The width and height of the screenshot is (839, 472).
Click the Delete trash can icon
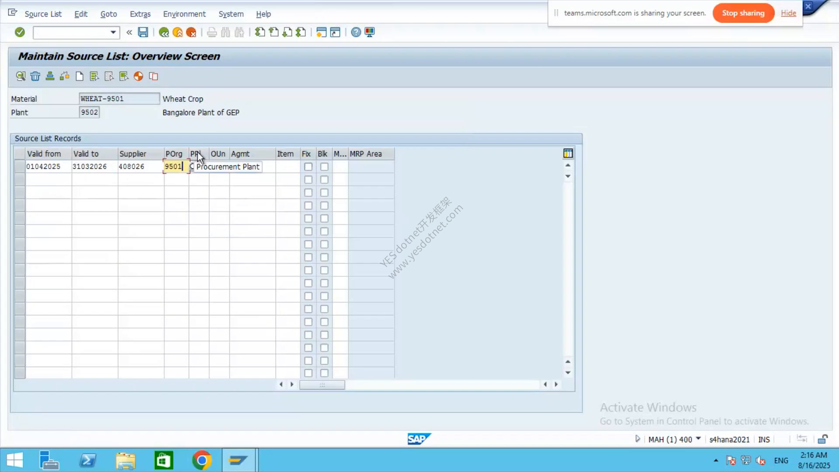click(x=35, y=76)
